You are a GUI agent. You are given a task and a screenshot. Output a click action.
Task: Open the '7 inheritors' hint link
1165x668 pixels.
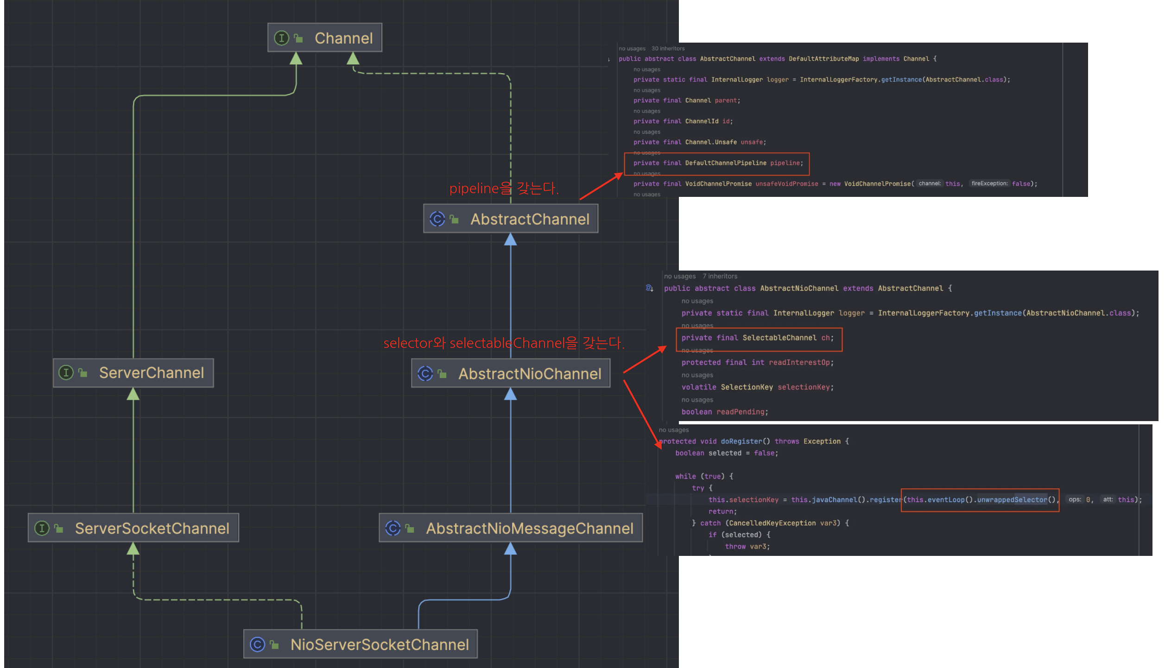720,276
